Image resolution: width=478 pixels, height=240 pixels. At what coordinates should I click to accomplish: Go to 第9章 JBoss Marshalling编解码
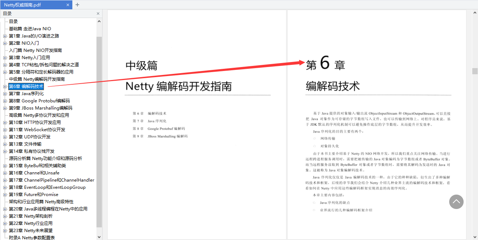(41, 108)
